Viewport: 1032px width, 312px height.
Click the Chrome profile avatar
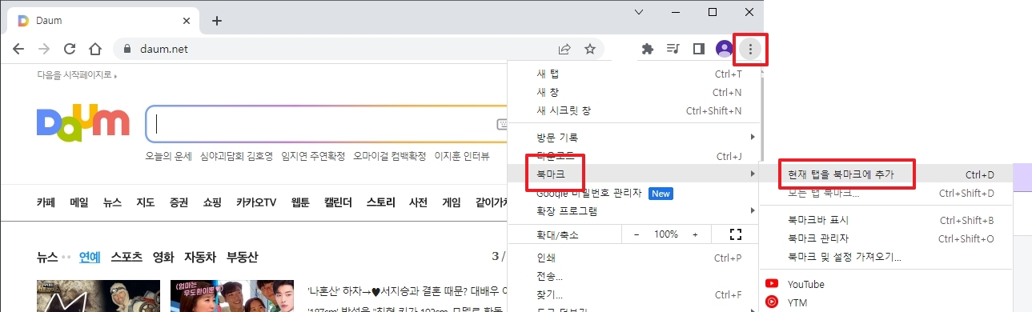[724, 49]
